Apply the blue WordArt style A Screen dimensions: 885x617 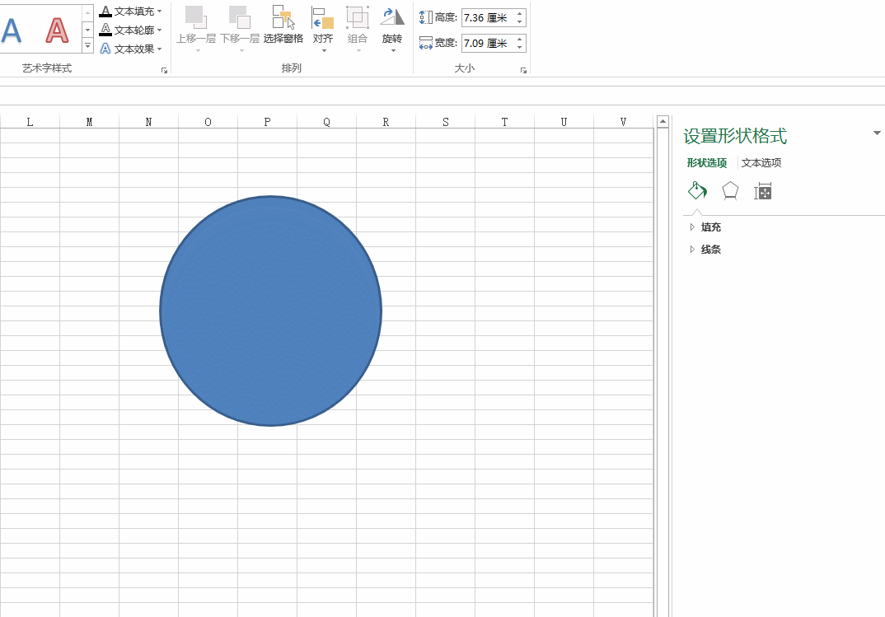[x=12, y=30]
